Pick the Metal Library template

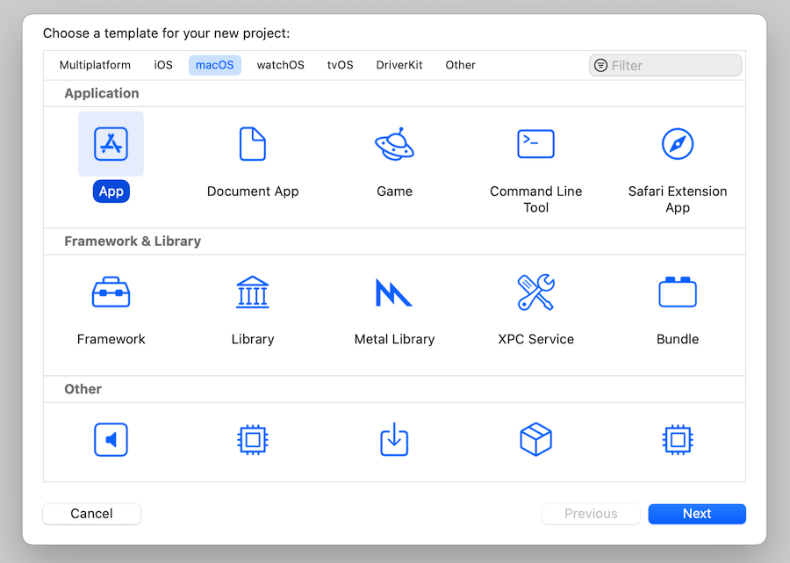(x=394, y=292)
